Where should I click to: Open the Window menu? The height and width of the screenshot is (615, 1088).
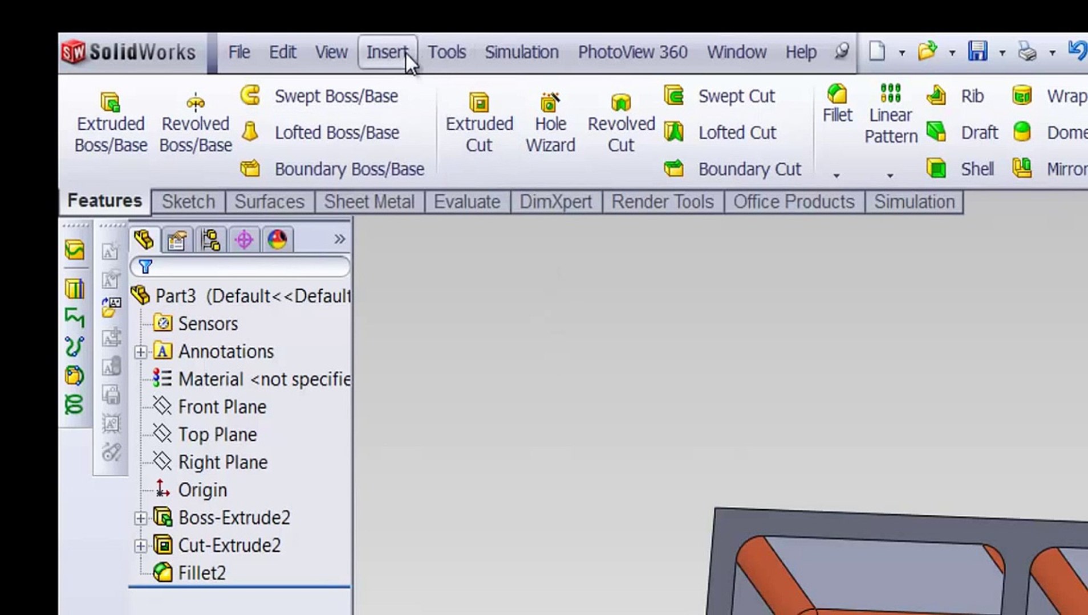pyautogui.click(x=737, y=52)
